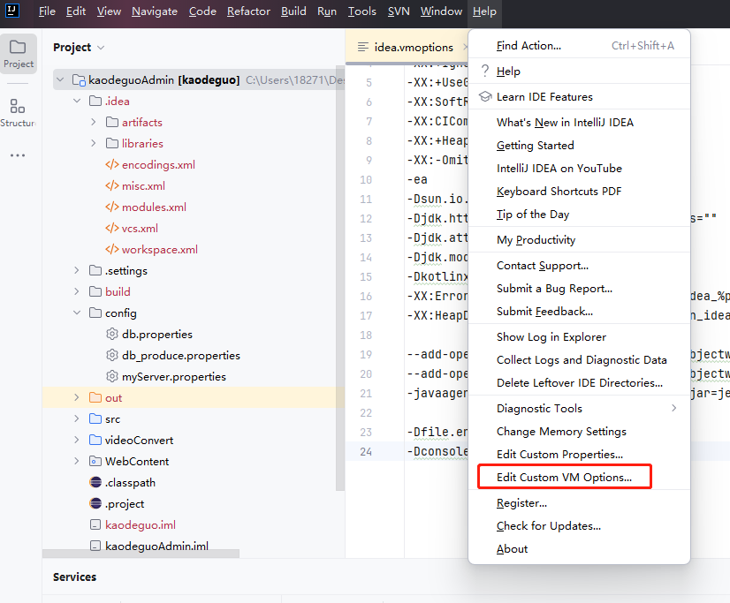This screenshot has height=603, width=730.
Task: Collapse the .idea folder
Action: 76,102
